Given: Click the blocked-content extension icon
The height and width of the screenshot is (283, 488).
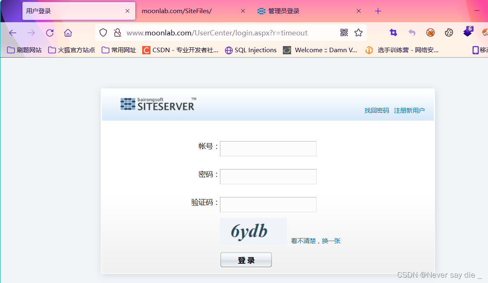Looking at the screenshot, I should [430, 32].
